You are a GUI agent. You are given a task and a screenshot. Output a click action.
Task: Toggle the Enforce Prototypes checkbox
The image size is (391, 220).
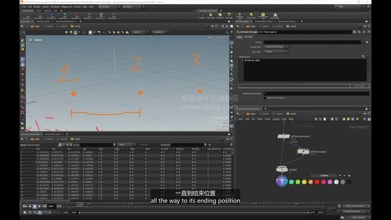265,98
